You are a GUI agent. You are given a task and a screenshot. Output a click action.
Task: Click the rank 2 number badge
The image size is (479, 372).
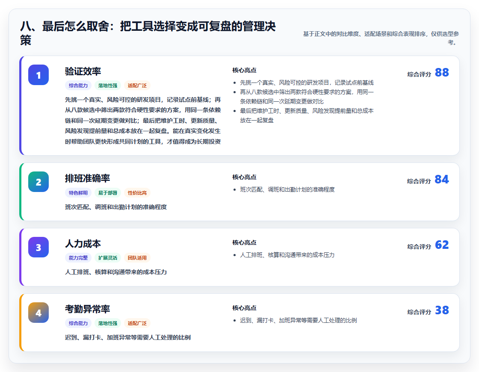[x=38, y=182]
